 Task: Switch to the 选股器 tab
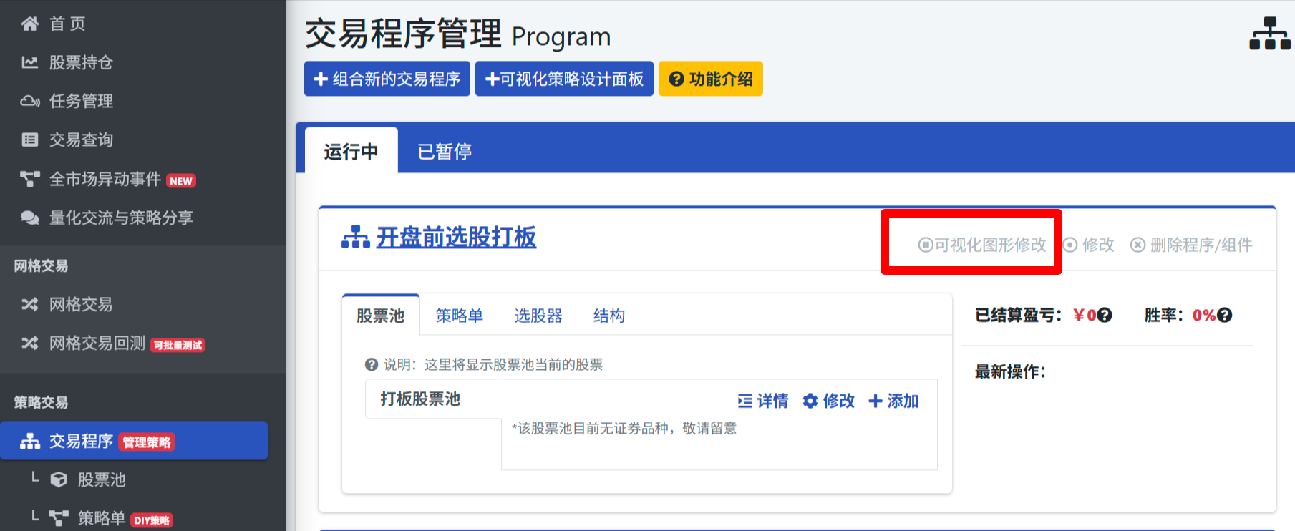538,316
